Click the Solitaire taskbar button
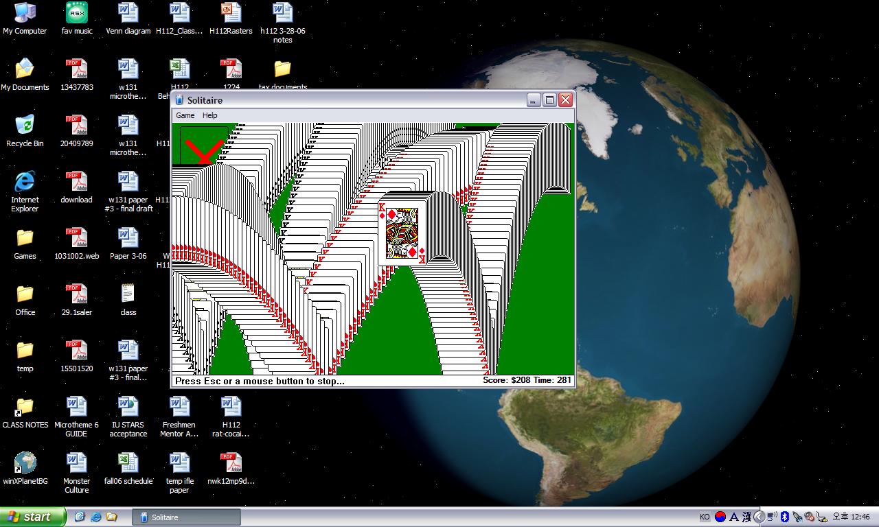 186,517
